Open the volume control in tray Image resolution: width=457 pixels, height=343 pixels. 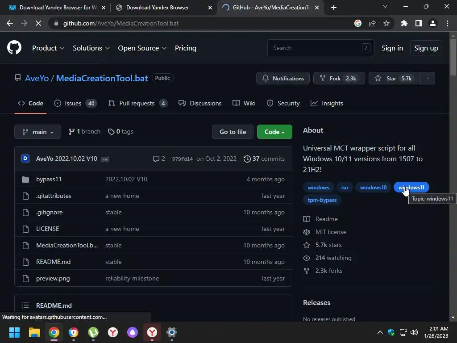pyautogui.click(x=414, y=332)
